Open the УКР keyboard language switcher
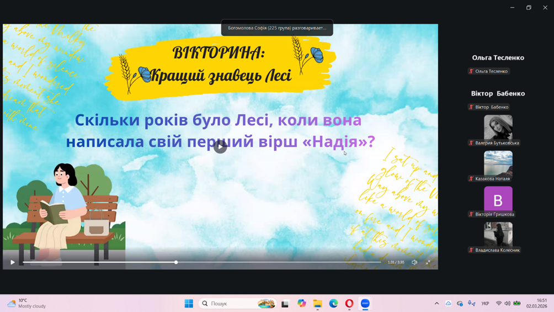The height and width of the screenshot is (312, 554). click(x=485, y=303)
